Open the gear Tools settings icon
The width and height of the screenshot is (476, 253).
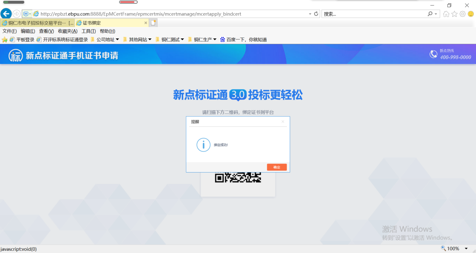462,14
